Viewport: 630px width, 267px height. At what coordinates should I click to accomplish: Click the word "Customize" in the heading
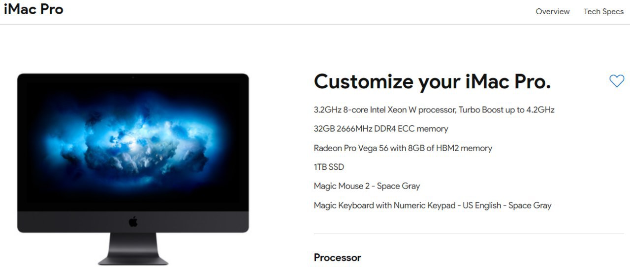(363, 81)
